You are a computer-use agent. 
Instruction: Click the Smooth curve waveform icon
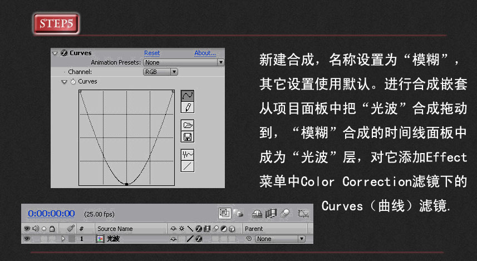[x=188, y=155]
